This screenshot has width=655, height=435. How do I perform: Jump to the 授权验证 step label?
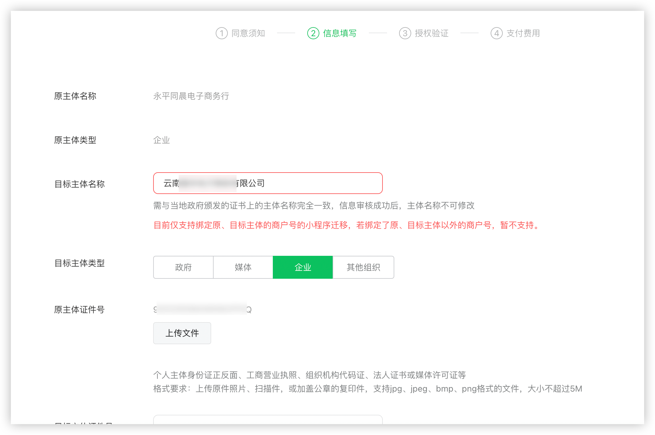431,33
